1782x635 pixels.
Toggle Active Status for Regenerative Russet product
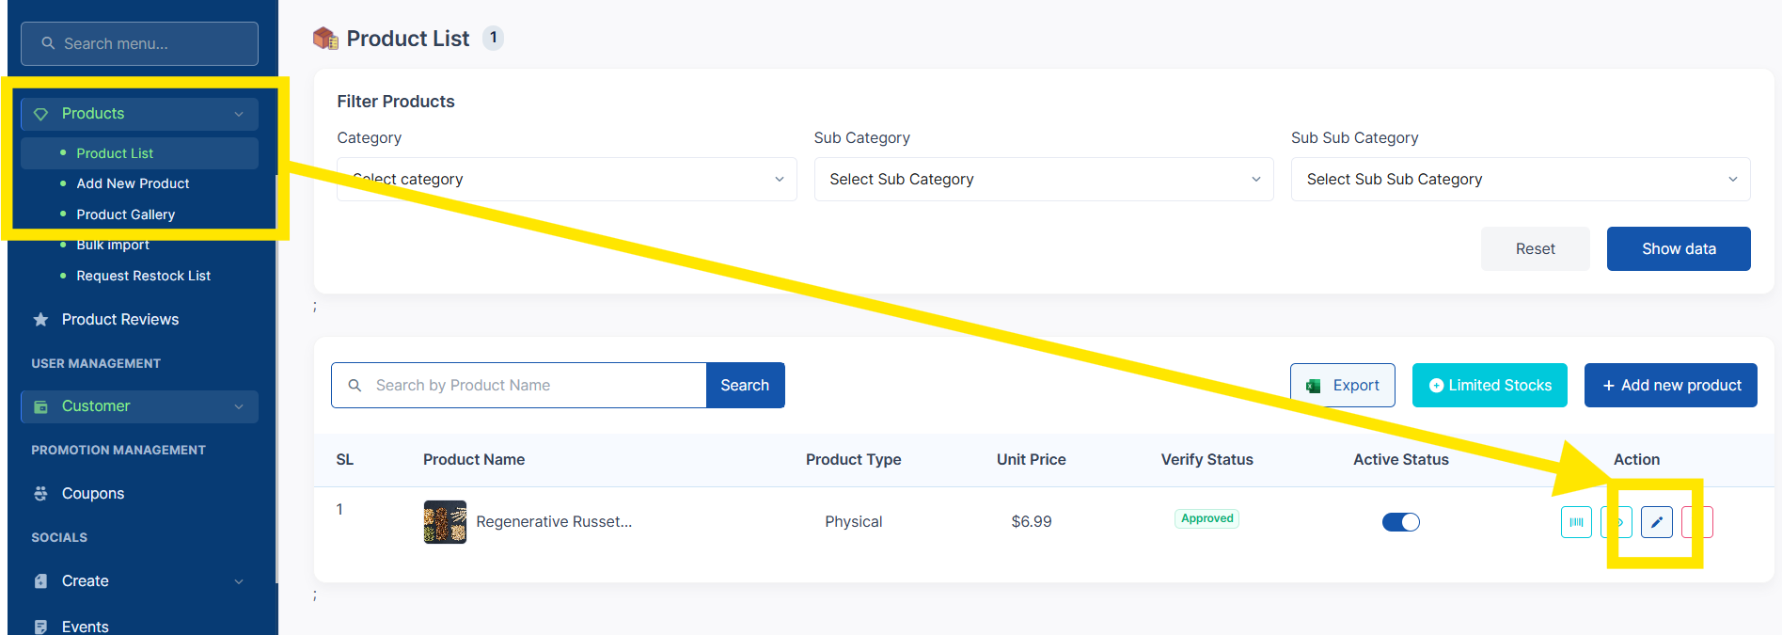point(1400,522)
